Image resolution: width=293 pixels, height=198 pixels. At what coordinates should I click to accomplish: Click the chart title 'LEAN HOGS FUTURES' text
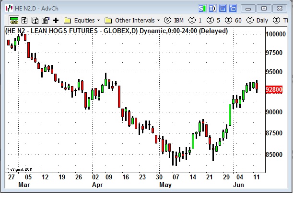(x=64, y=31)
